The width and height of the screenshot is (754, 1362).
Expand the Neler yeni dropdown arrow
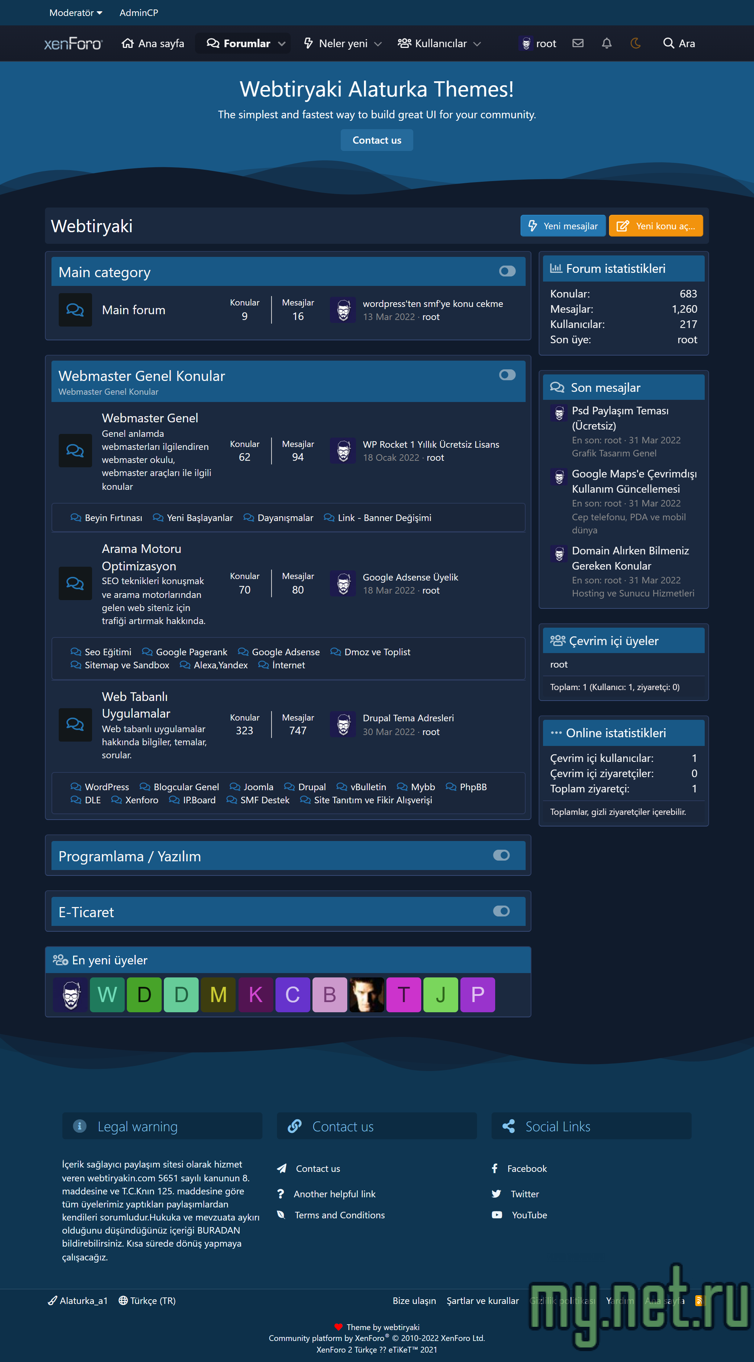[378, 44]
